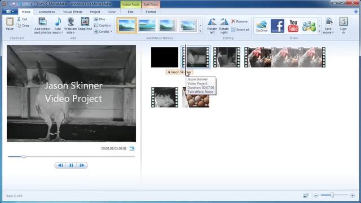Zoom out the timeline scale
This screenshot has height=203, width=361.
click(316, 196)
